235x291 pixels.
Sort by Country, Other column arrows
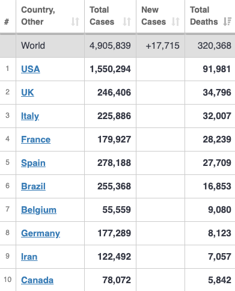click(x=75, y=22)
